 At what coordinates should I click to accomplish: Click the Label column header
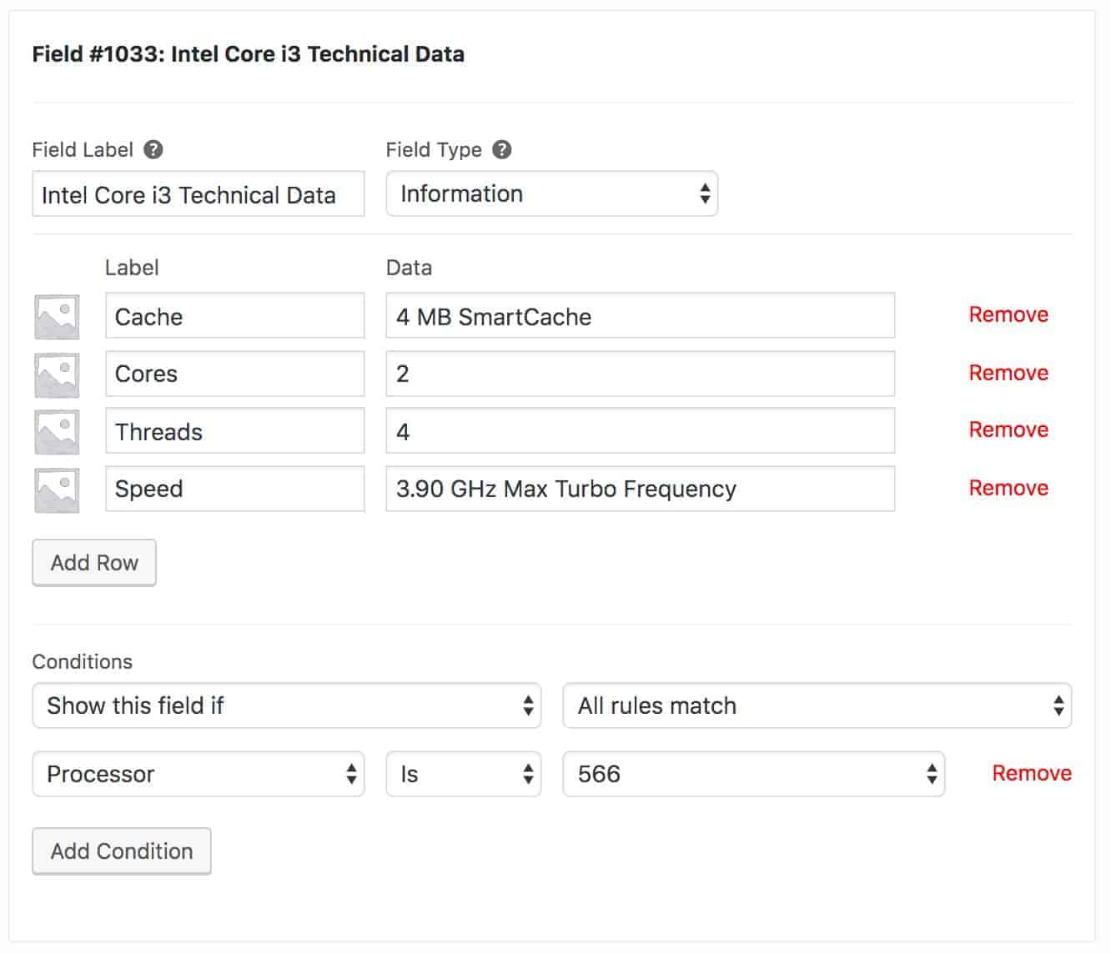[x=132, y=268]
